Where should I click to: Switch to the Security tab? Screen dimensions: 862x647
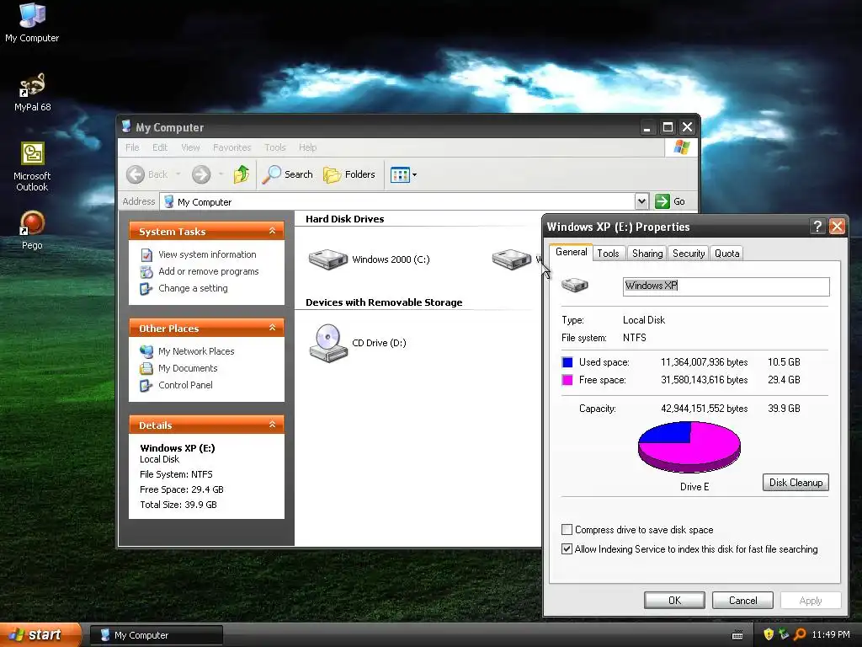coord(689,253)
